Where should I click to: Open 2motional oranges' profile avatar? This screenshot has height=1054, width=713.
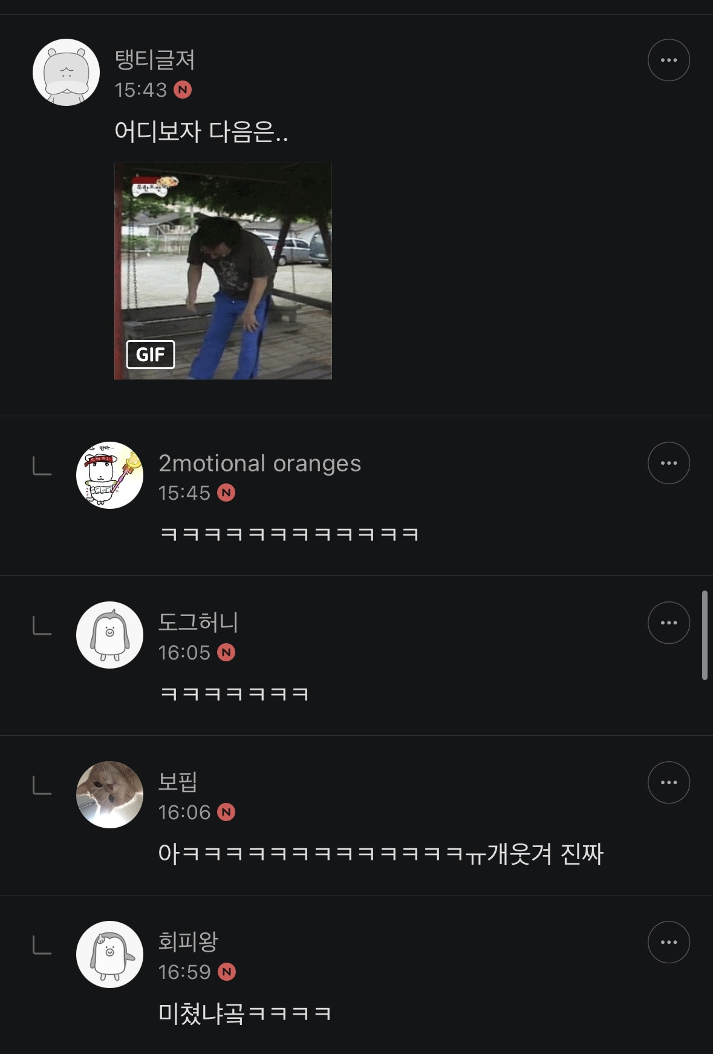click(x=109, y=475)
